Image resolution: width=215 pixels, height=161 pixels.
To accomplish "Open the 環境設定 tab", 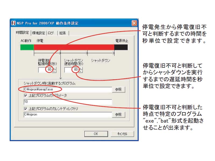I will pyautogui.click(x=38, y=33).
